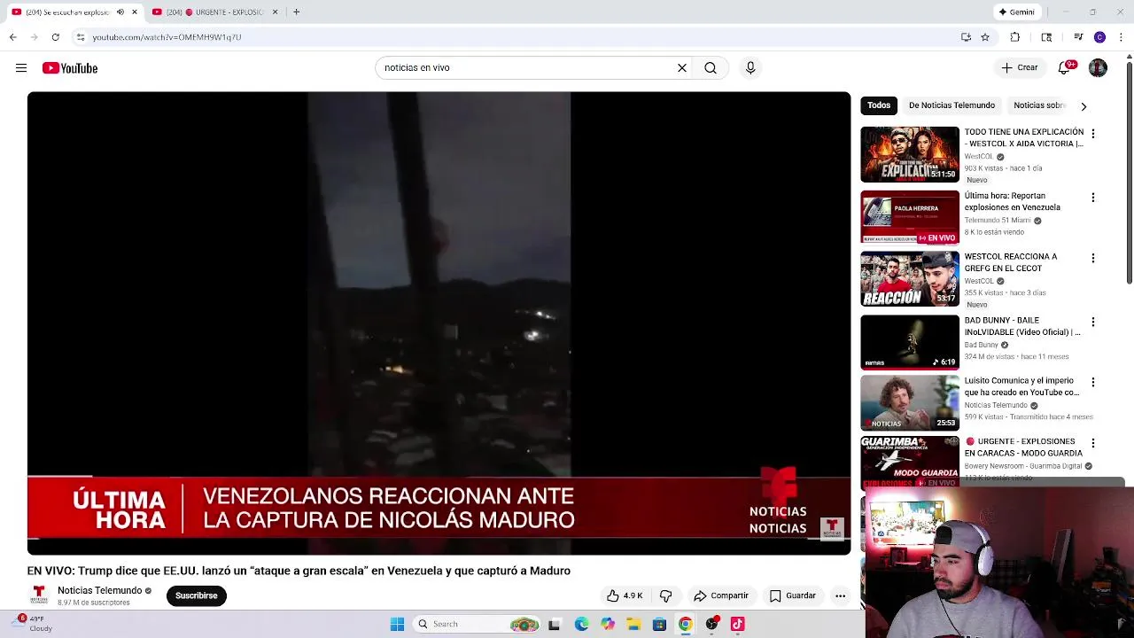Open Google Lens page search icon

coord(1046,37)
